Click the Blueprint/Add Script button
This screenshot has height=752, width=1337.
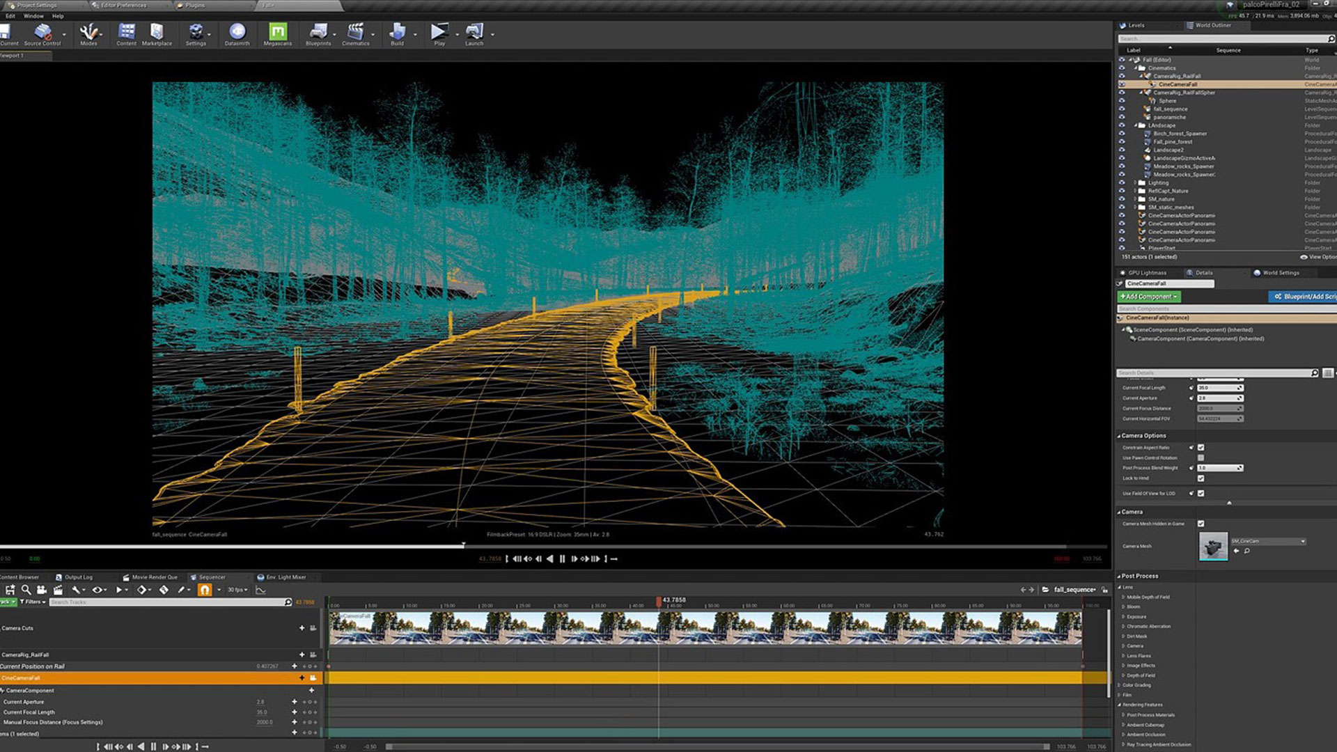(x=1303, y=297)
